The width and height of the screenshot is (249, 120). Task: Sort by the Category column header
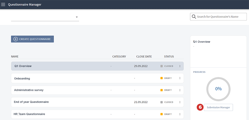pyautogui.click(x=119, y=56)
